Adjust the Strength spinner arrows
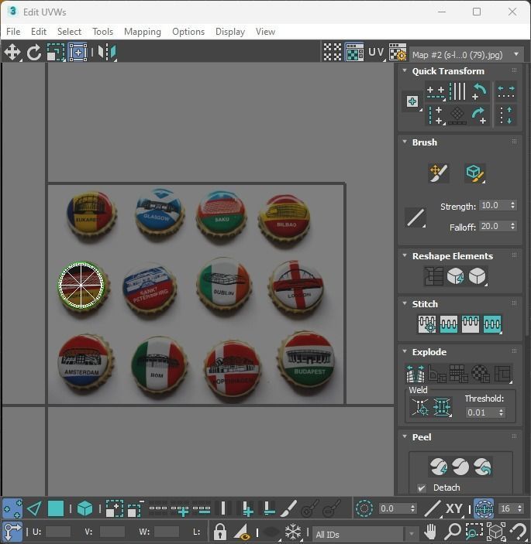Image resolution: width=531 pixels, height=544 pixels. tap(512, 205)
